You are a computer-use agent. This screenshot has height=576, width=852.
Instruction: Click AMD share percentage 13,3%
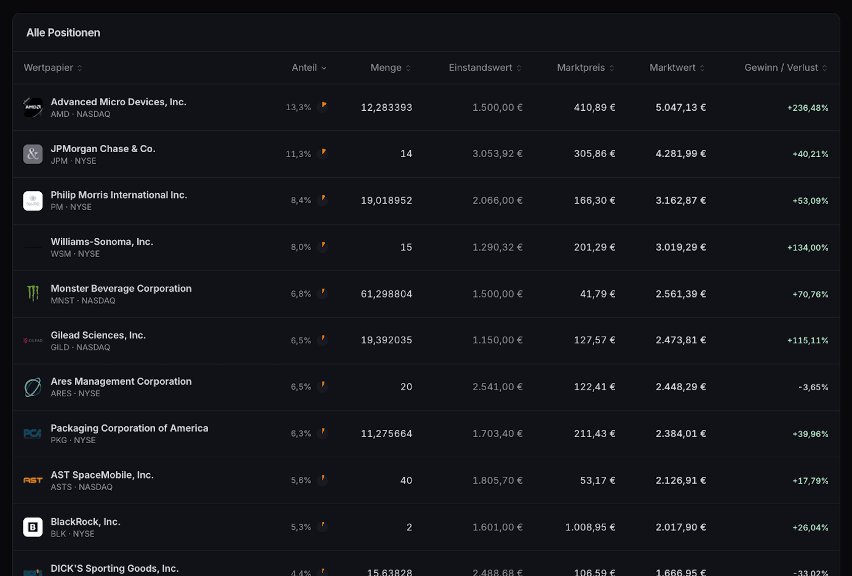298,107
